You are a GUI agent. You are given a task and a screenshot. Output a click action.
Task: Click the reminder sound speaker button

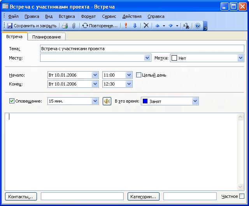[107, 101]
